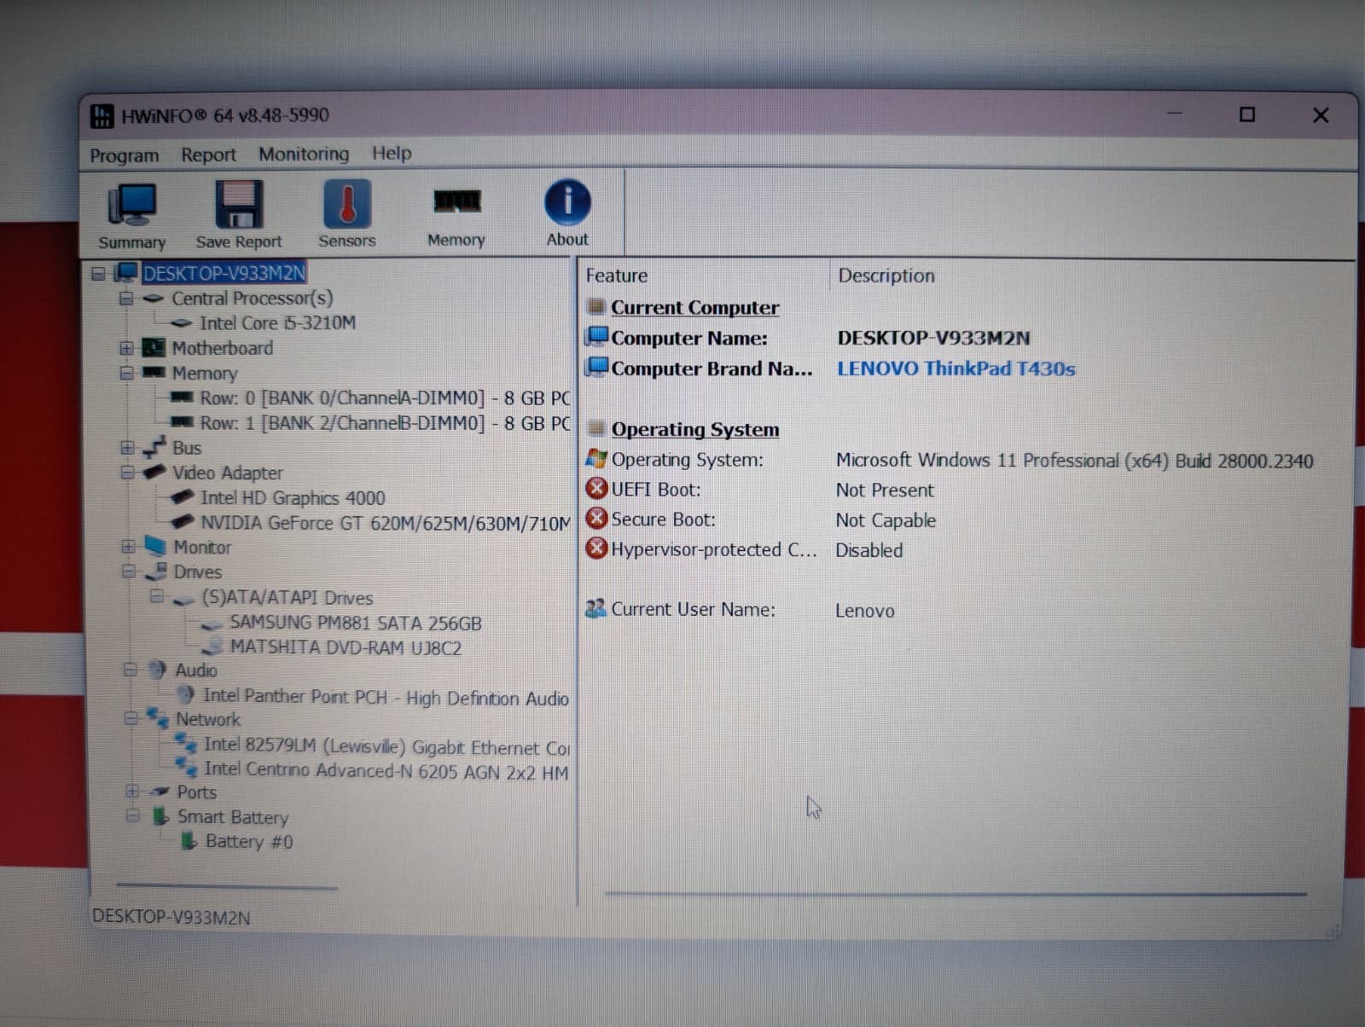Image resolution: width=1365 pixels, height=1027 pixels.
Task: Expand the Monitor node
Action: [x=128, y=547]
